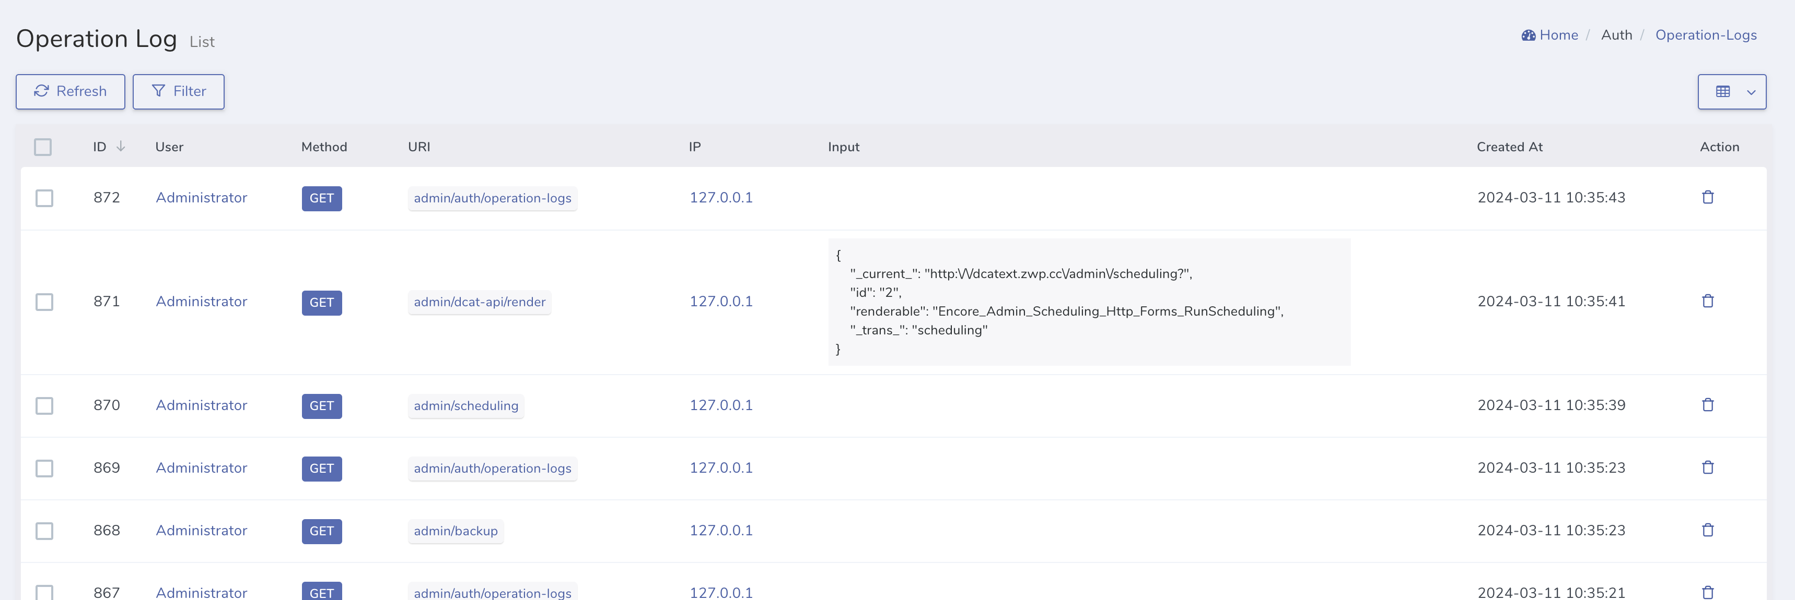This screenshot has width=1795, height=600.
Task: Check the checkbox for row 871
Action: click(x=44, y=302)
